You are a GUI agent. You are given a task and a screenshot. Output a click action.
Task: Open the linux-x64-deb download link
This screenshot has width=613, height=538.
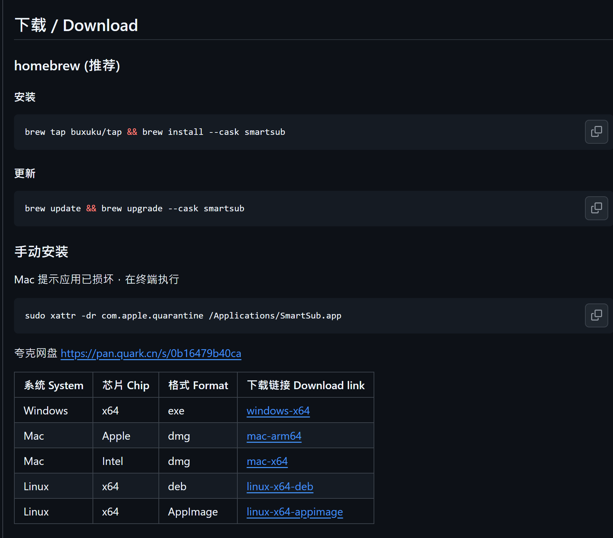pos(280,486)
